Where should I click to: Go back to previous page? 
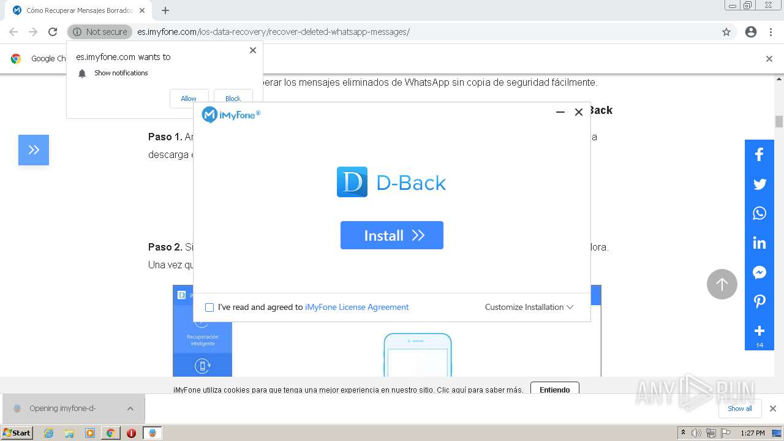tap(13, 32)
